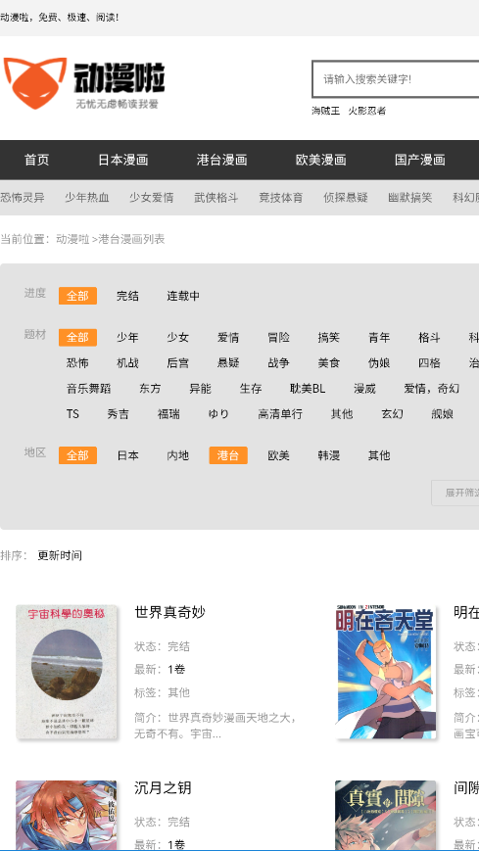Select 冒险 genre tag
The image size is (479, 851).
pyautogui.click(x=278, y=338)
